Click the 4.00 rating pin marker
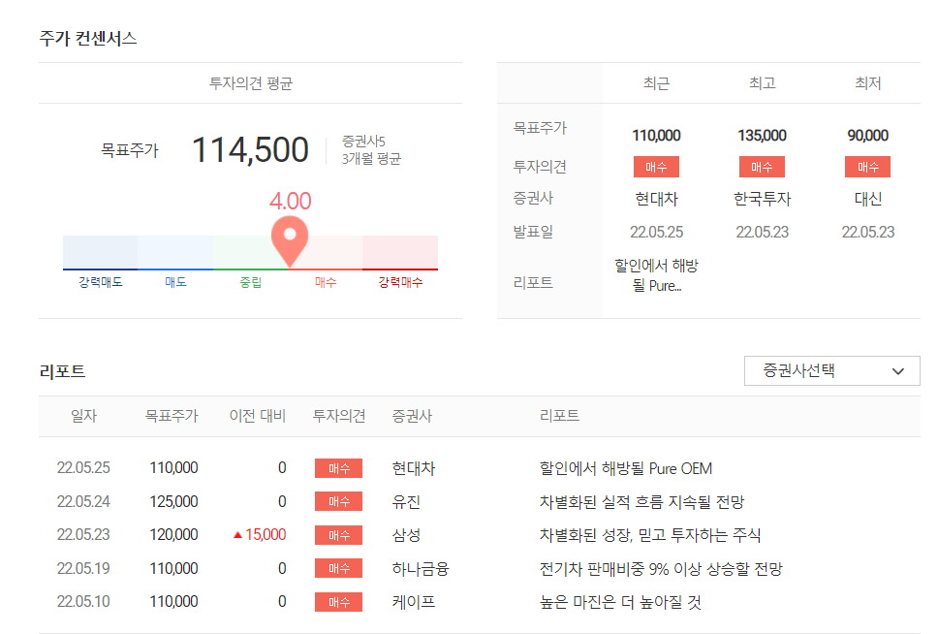This screenshot has width=938, height=634. point(290,240)
